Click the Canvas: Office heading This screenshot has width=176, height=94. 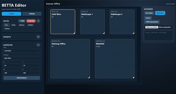53,4
